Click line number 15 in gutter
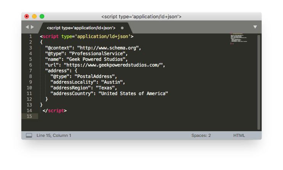Image resolution: width=283 pixels, height=170 pixels. point(29,116)
